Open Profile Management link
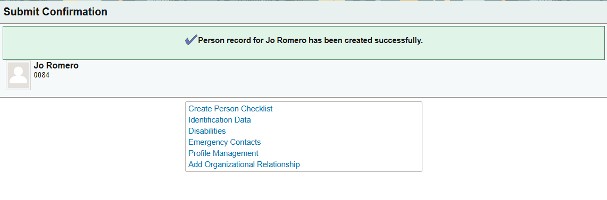607x200 pixels. (x=223, y=153)
